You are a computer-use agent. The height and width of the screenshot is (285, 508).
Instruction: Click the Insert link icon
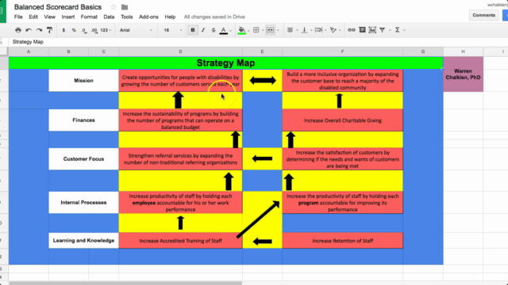(352, 30)
